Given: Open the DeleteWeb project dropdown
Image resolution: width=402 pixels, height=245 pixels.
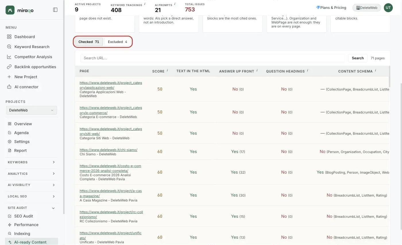Looking at the screenshot, I should (x=32, y=110).
